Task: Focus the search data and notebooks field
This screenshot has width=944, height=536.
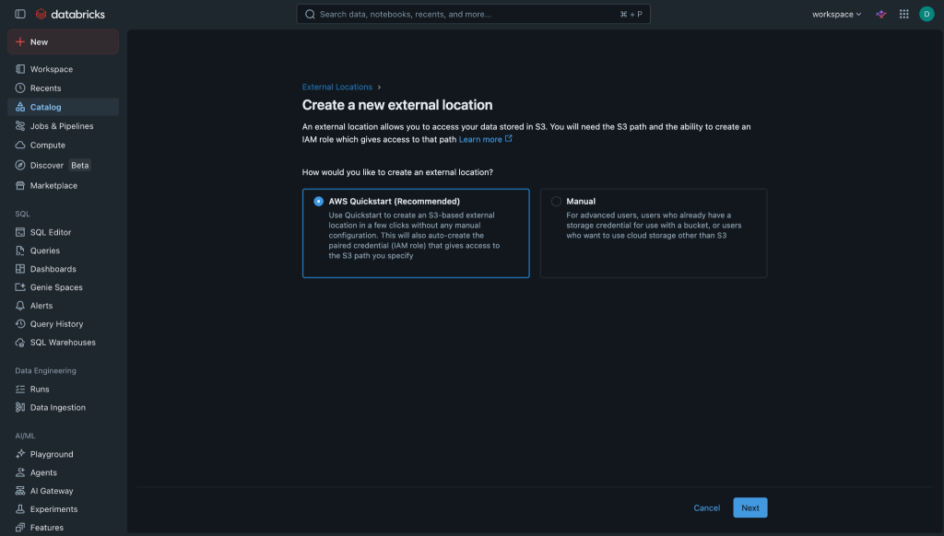Action: click(473, 14)
